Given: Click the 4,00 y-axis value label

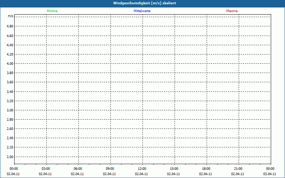Looking at the screenshot, I should [10, 64].
